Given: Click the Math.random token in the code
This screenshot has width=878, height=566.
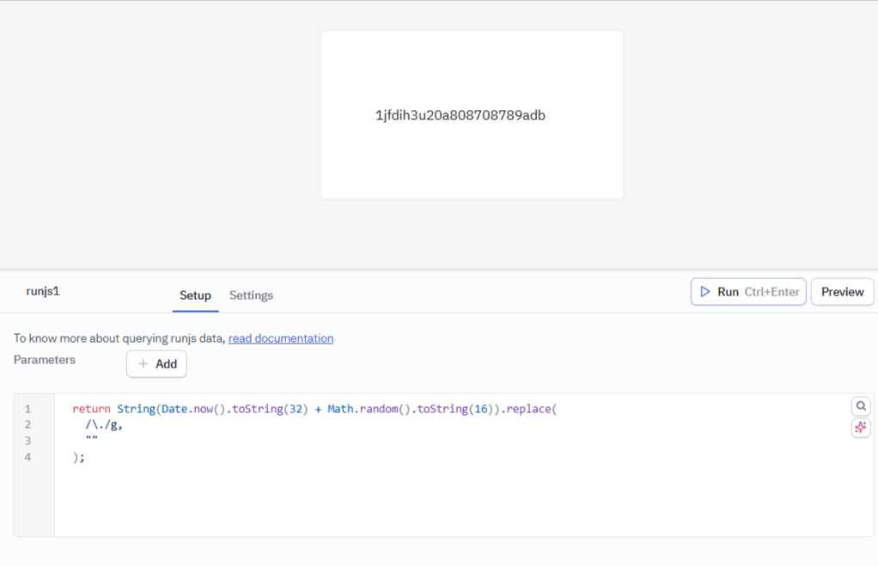Looking at the screenshot, I should tap(361, 409).
